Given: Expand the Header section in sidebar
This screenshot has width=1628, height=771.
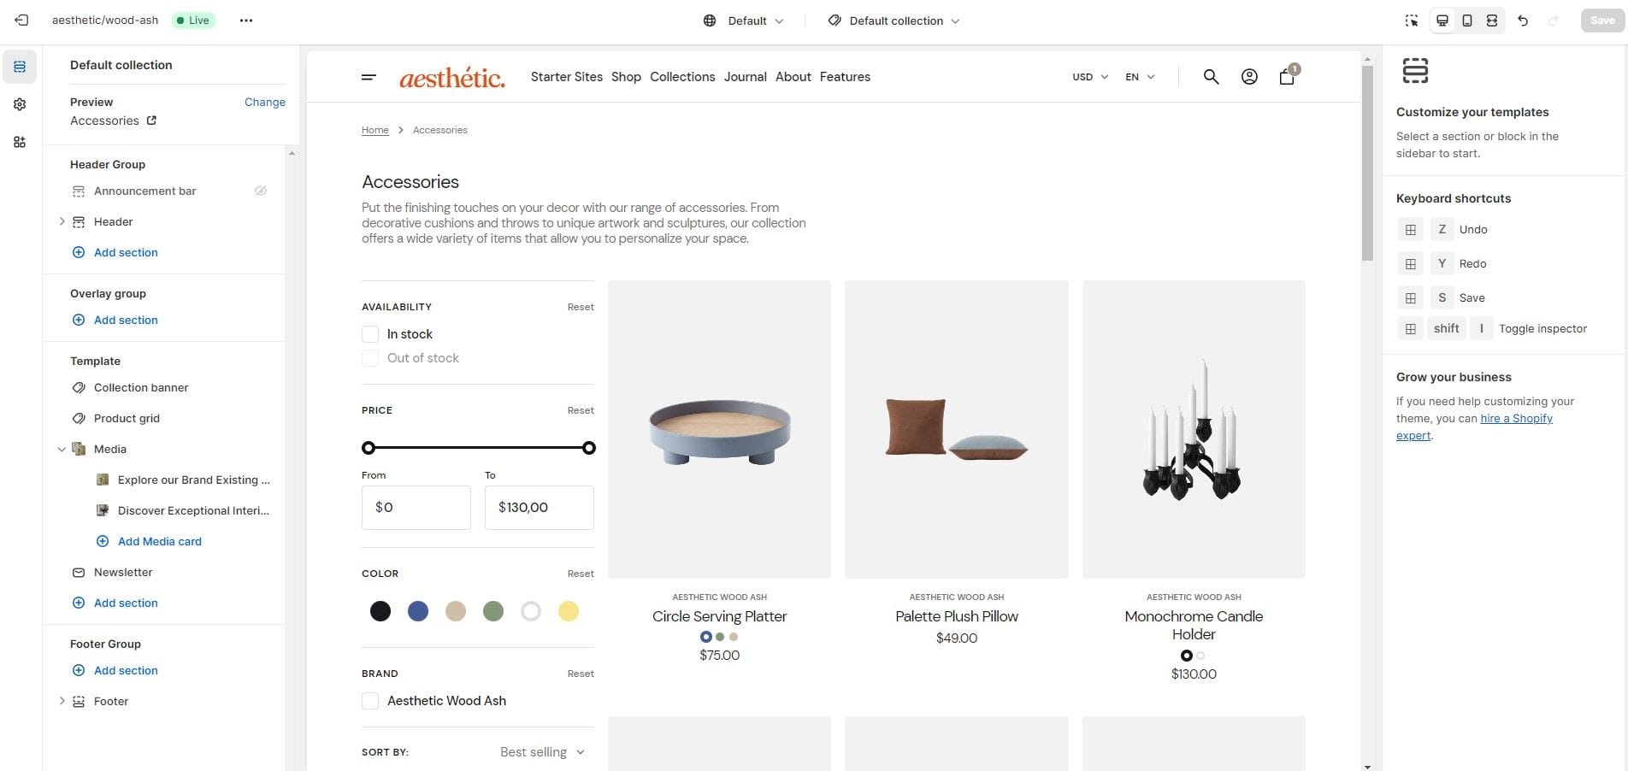Looking at the screenshot, I should click(x=62, y=221).
